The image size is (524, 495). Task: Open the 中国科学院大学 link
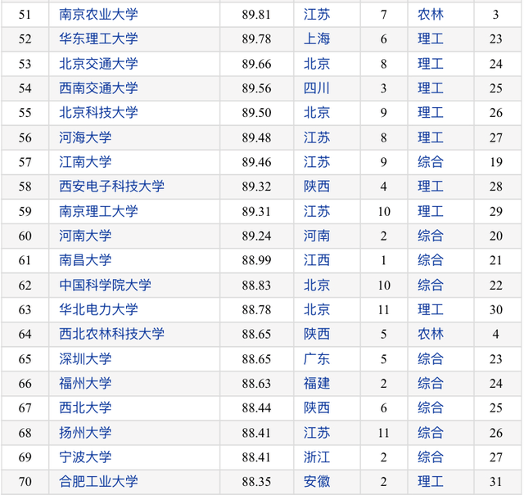[106, 286]
